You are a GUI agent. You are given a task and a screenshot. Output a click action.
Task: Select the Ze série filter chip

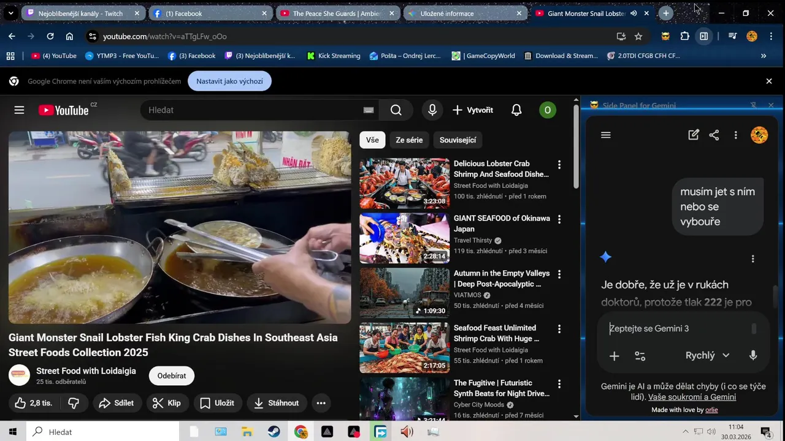coord(409,140)
